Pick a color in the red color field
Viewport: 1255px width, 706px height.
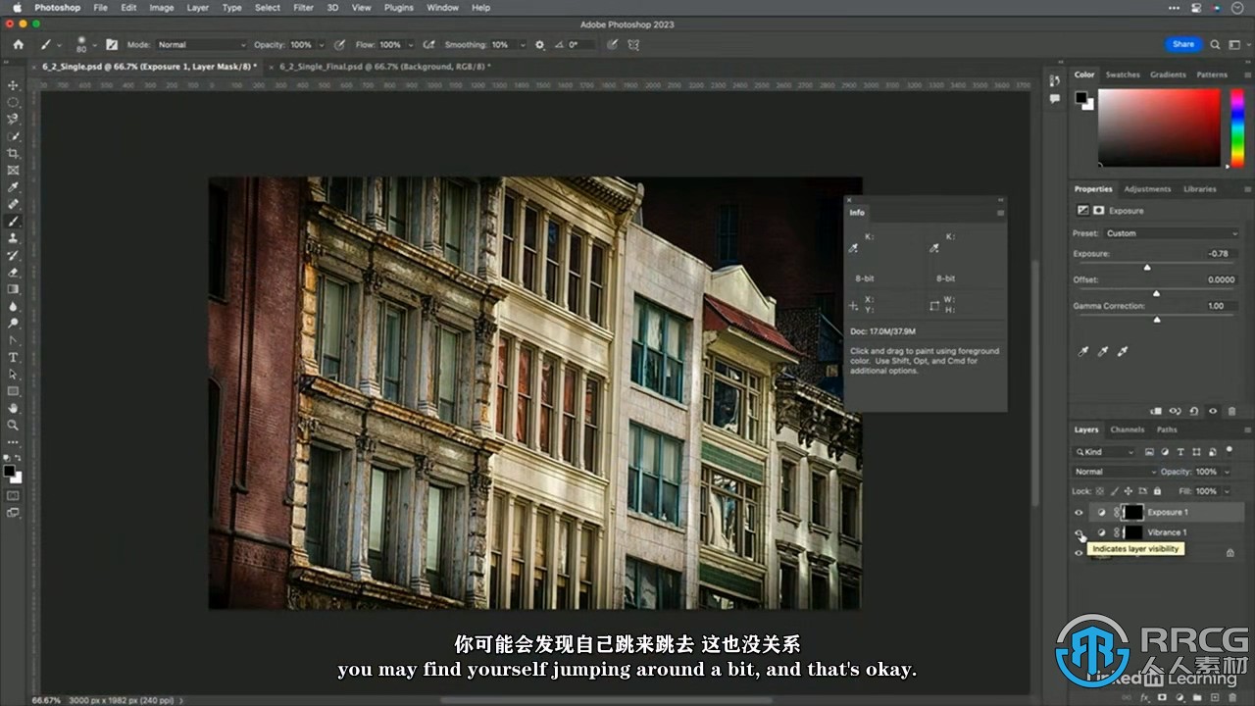pyautogui.click(x=1158, y=127)
